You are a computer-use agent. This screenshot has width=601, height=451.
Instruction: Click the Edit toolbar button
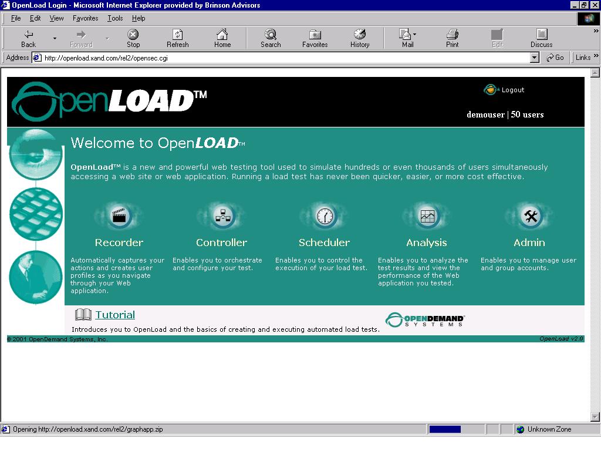(x=497, y=38)
